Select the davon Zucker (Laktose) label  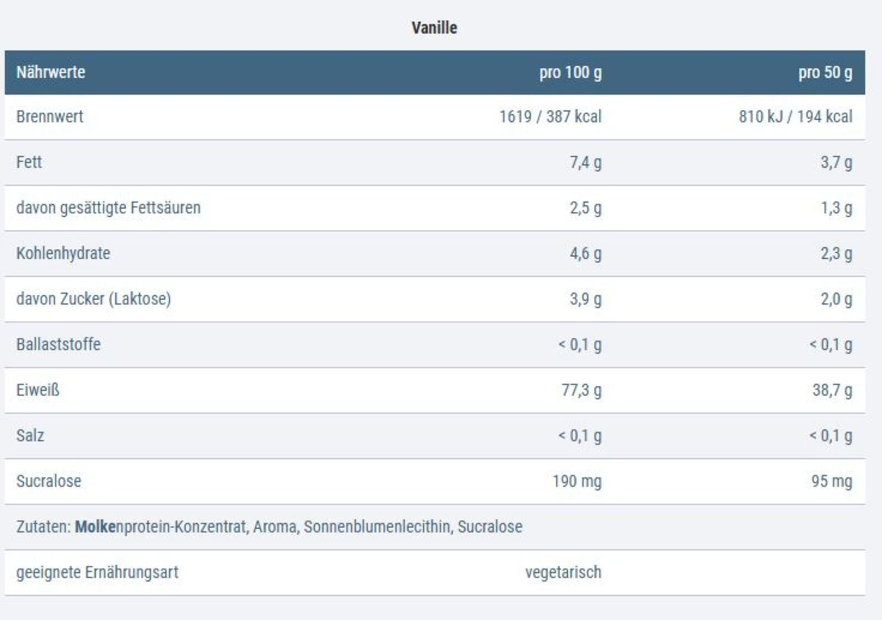tap(94, 299)
